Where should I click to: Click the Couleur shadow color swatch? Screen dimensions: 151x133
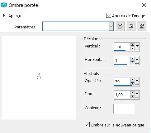[124, 109]
